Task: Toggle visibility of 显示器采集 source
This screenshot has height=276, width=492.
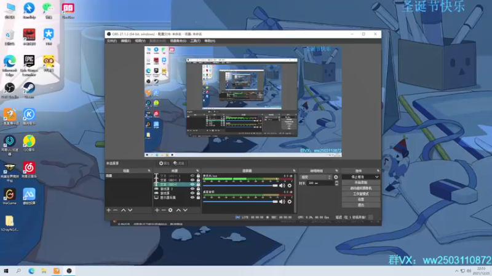Action: click(x=192, y=197)
